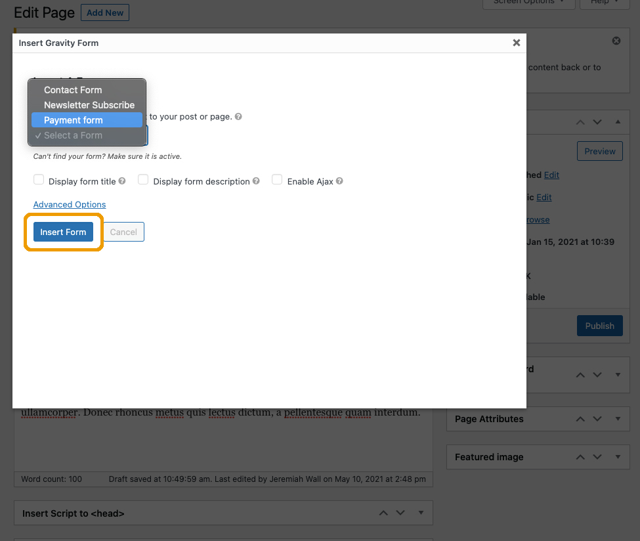Viewport: 640px width, 541px height.
Task: Expand the Featured image panel
Action: coord(618,457)
